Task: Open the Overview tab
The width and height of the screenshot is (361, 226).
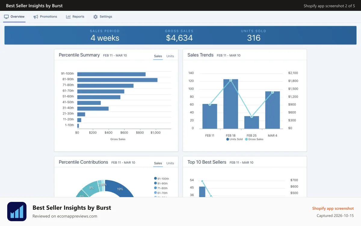Action: [14, 17]
